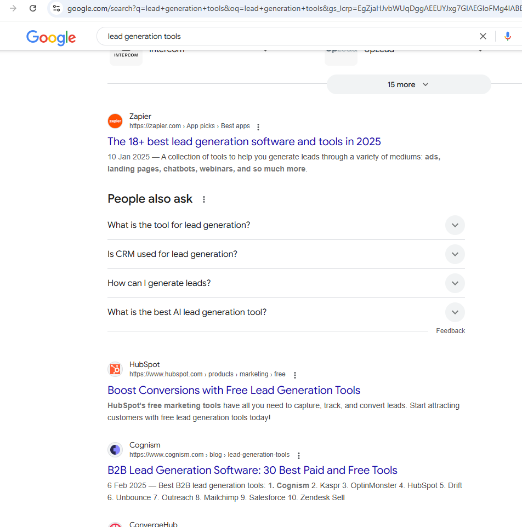
Task: Click into the lead generation tools search field
Action: point(285,36)
